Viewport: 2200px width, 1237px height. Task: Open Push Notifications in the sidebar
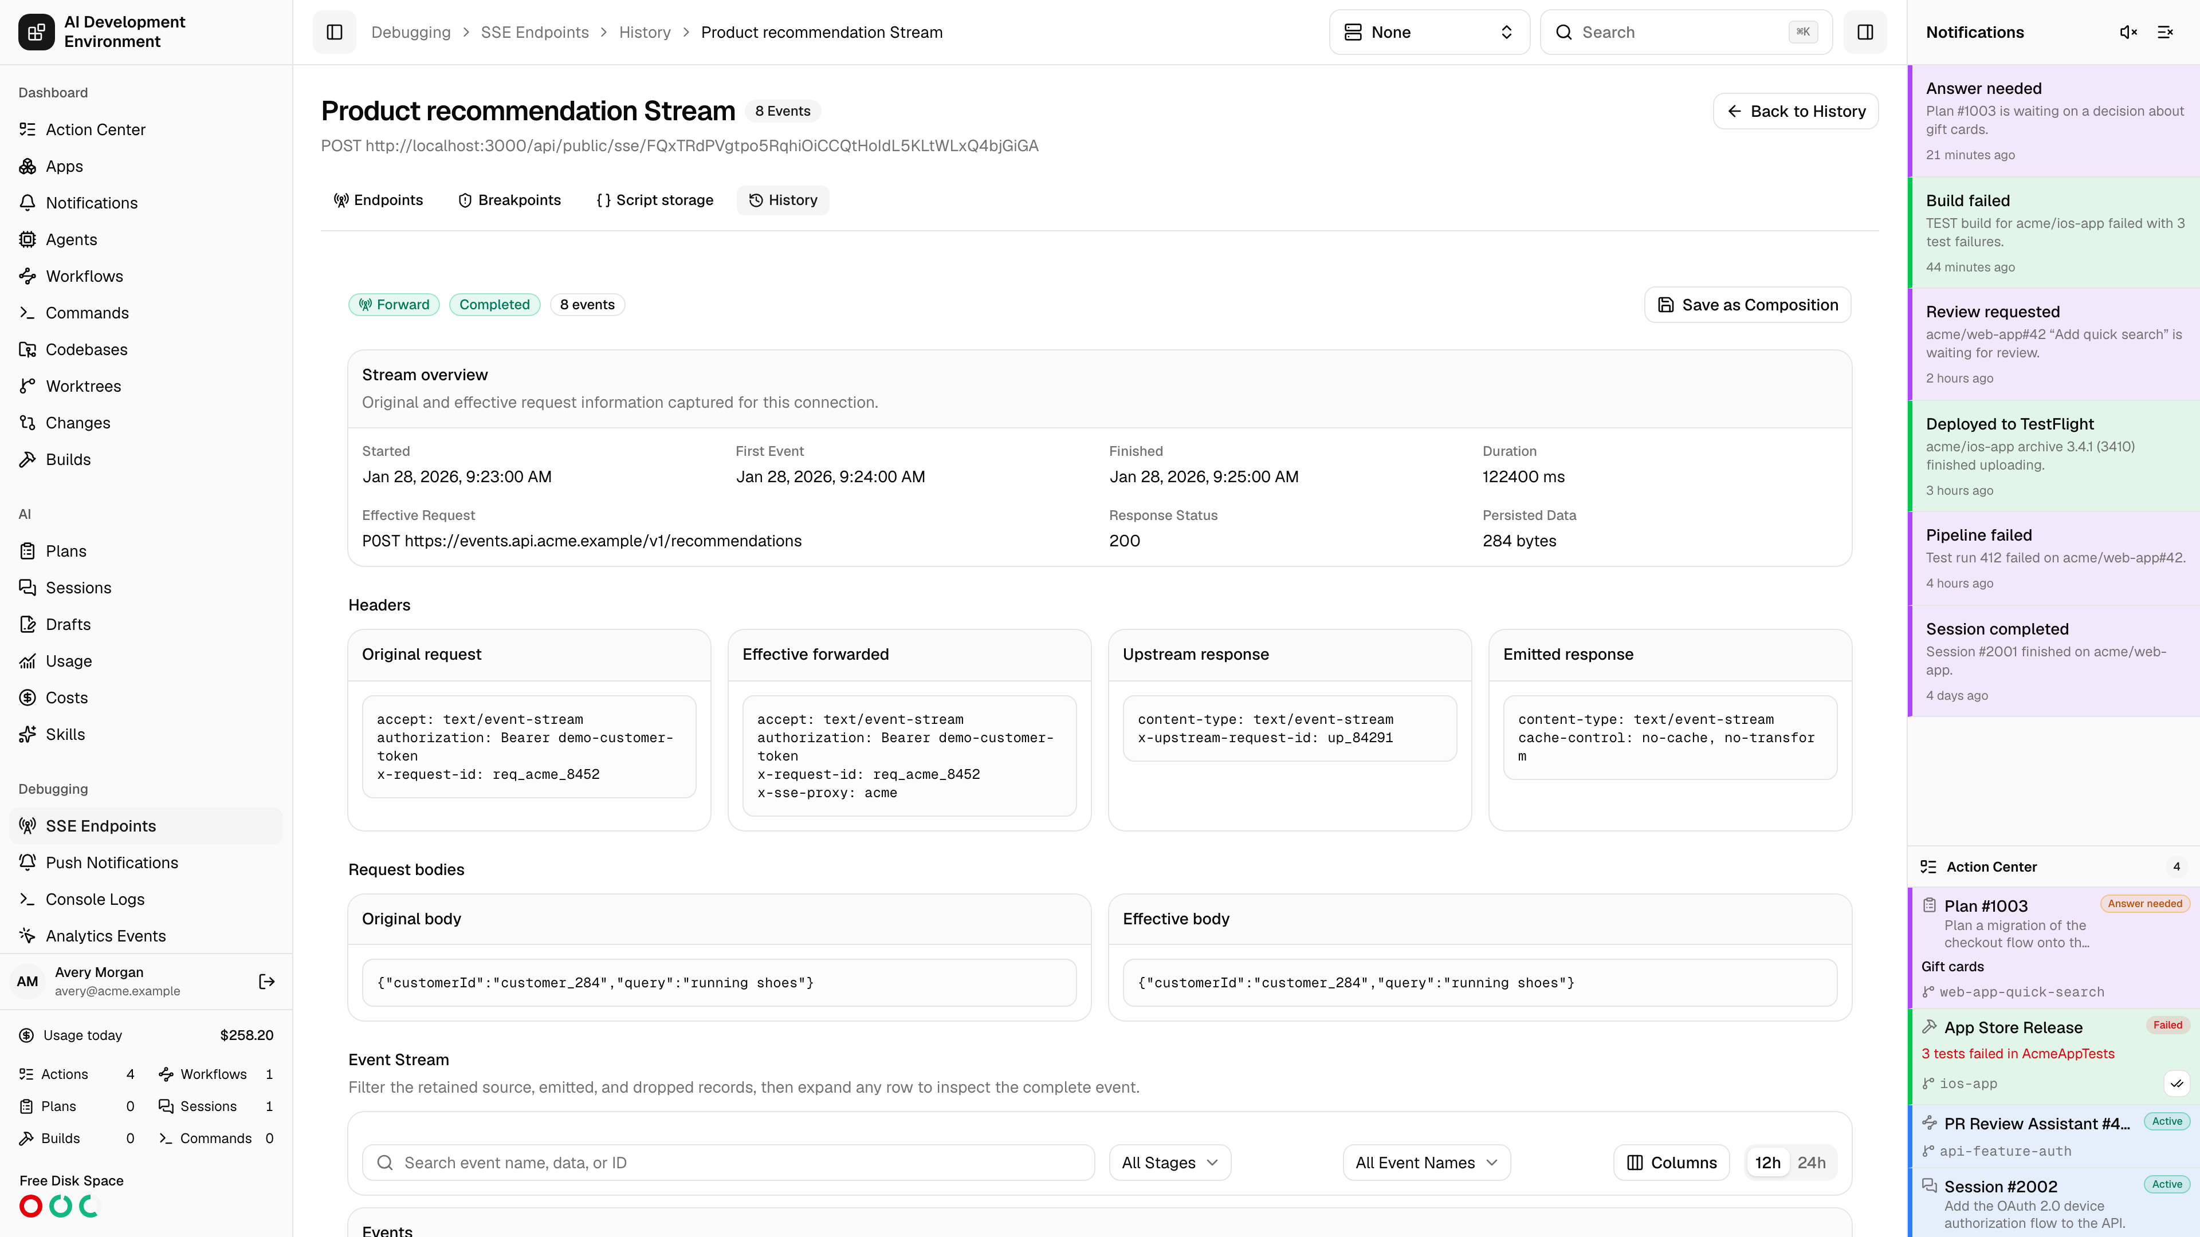click(146, 863)
